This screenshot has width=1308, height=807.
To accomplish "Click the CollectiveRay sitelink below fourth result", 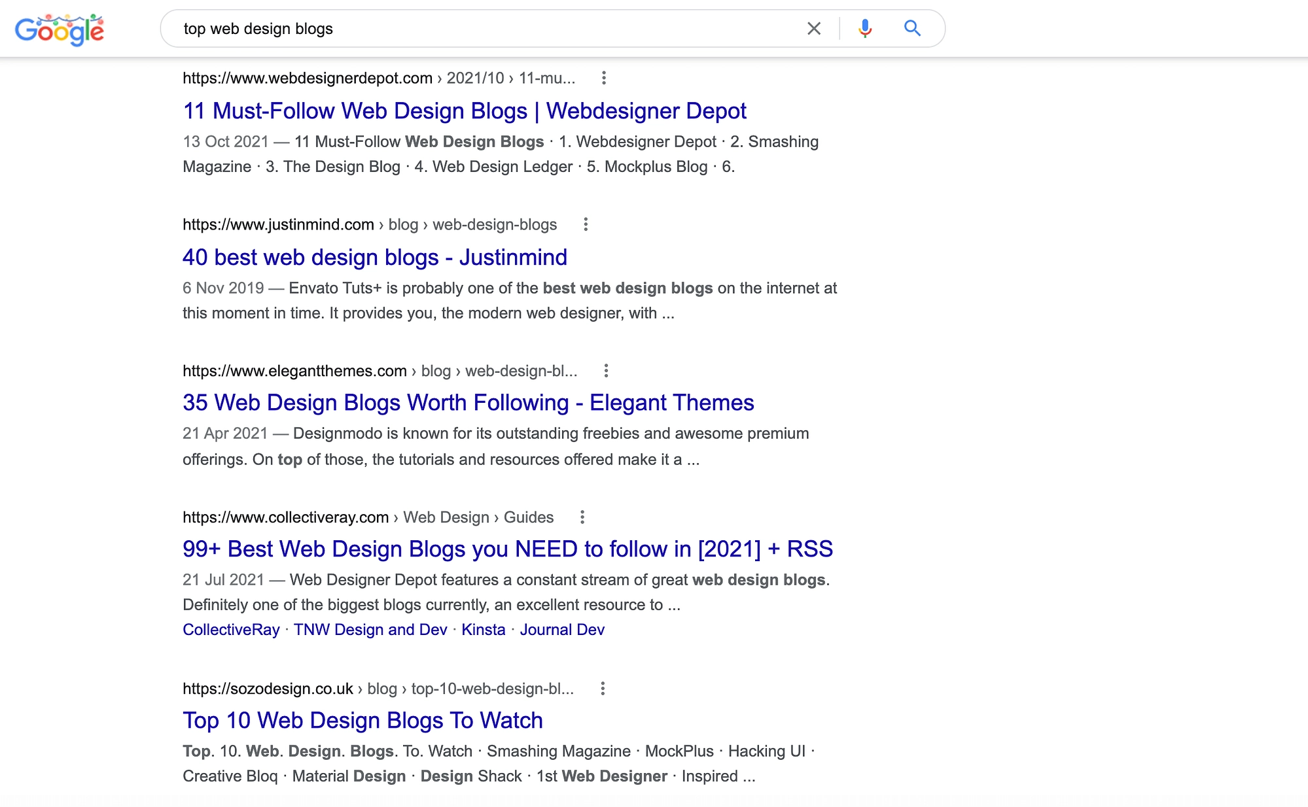I will coord(232,628).
